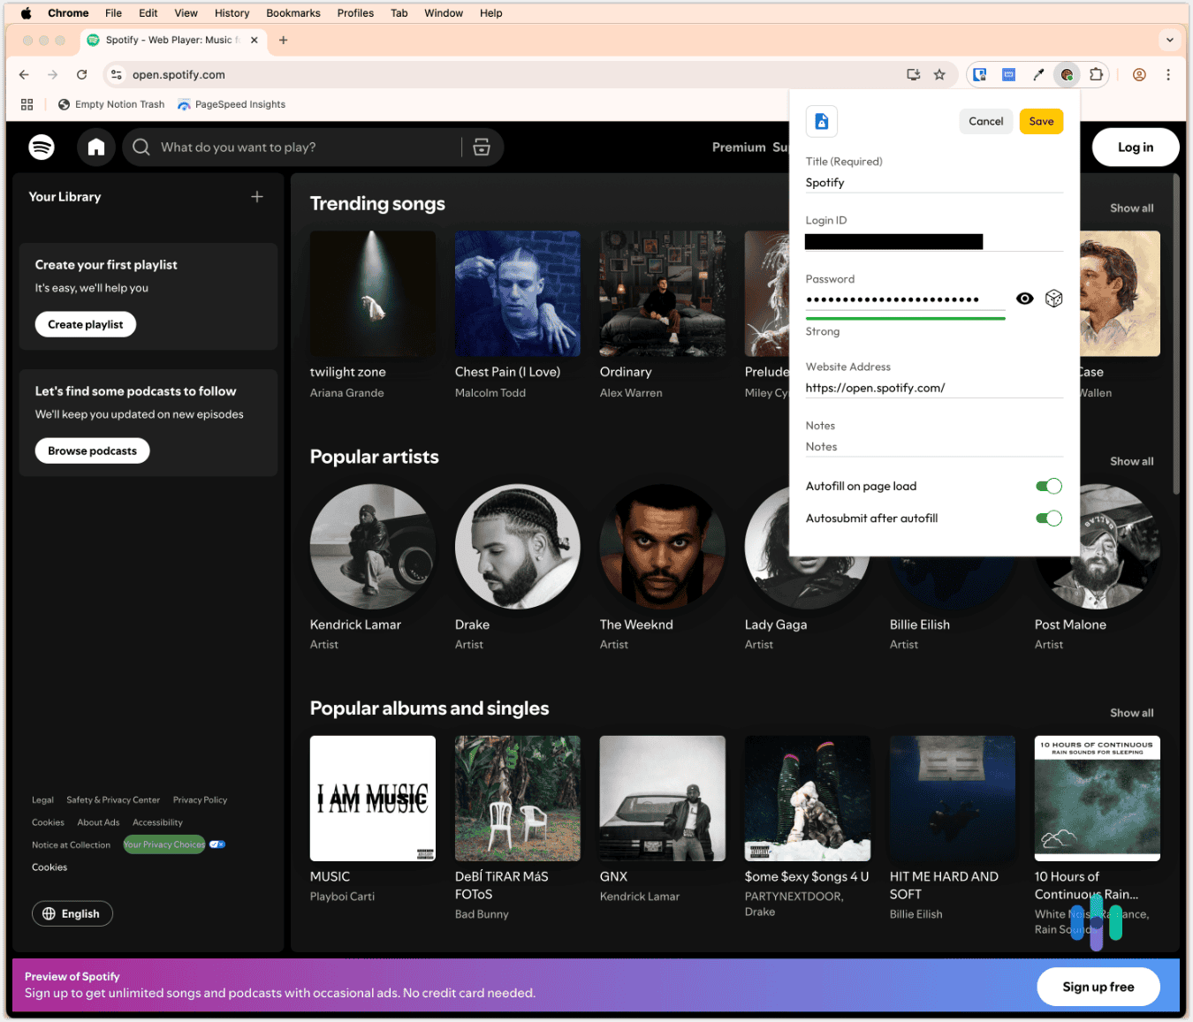This screenshot has width=1193, height=1022.
Task: Open the Chrome extensions puzzle icon
Action: click(x=1096, y=74)
